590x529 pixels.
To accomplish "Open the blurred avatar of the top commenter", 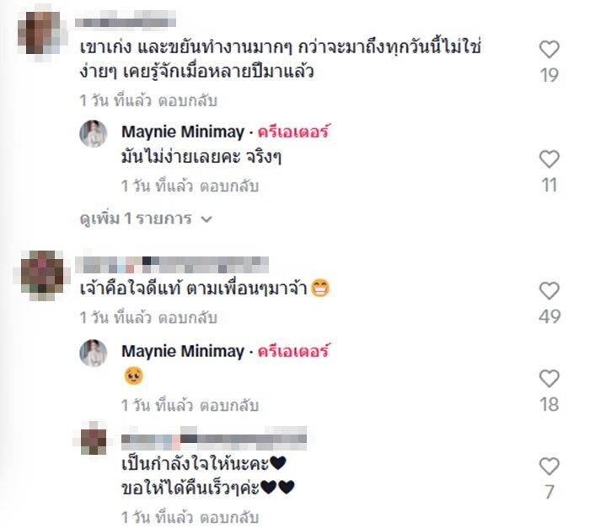I will [41, 33].
